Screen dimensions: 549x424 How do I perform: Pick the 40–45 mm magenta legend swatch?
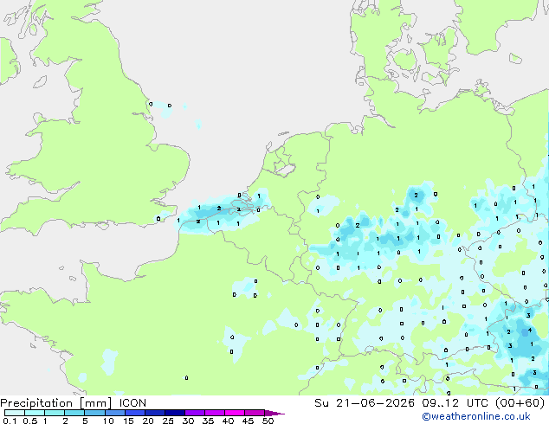[235, 413]
